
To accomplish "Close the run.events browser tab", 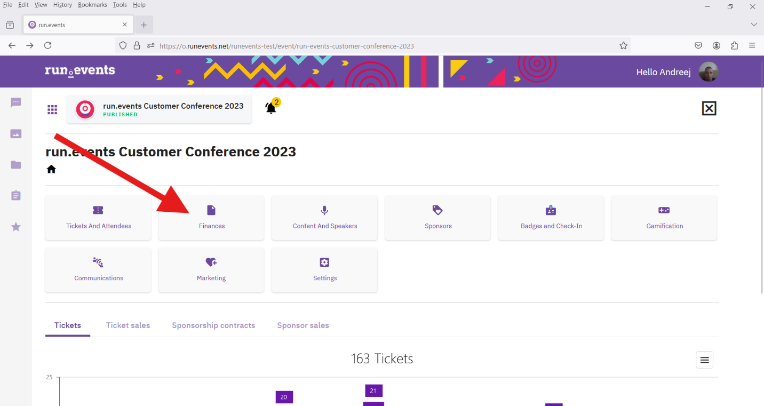I will click(125, 25).
